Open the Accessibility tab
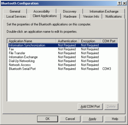 point(42,11)
